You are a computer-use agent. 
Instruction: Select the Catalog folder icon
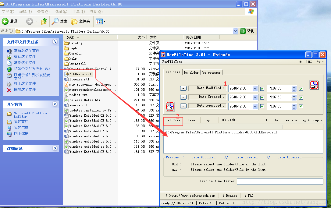point(66,43)
